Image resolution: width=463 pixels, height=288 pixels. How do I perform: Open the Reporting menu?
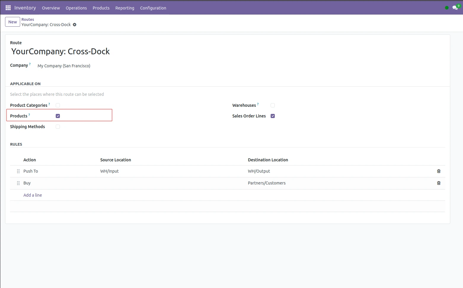click(x=124, y=8)
